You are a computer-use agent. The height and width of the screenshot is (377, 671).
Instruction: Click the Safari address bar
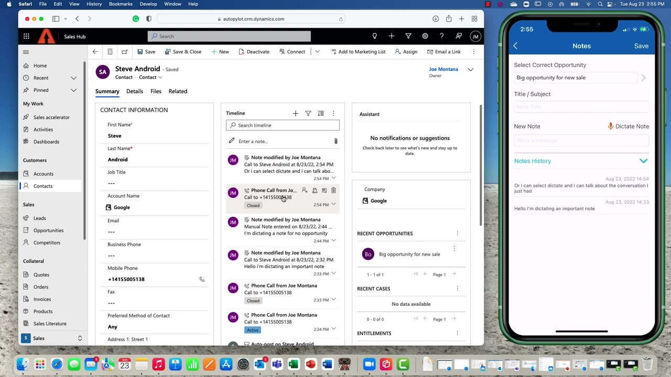pyautogui.click(x=251, y=19)
